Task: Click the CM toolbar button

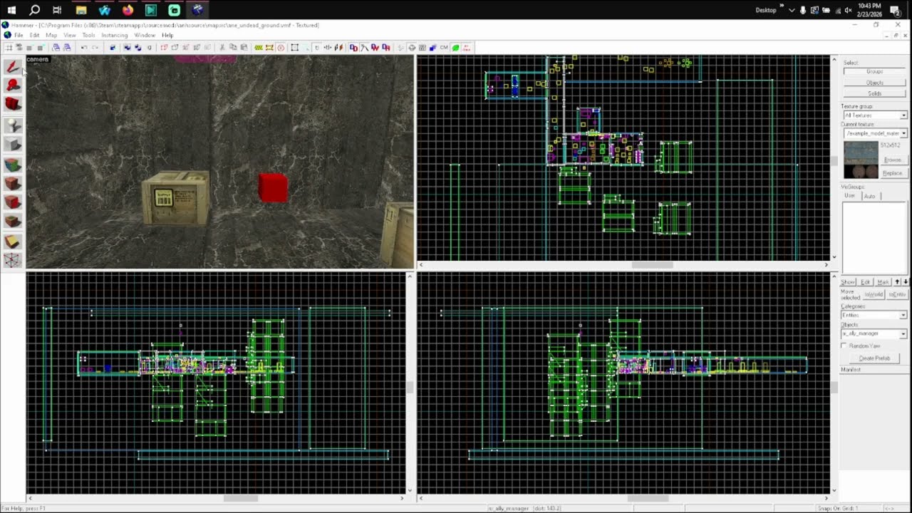Action: click(x=444, y=47)
